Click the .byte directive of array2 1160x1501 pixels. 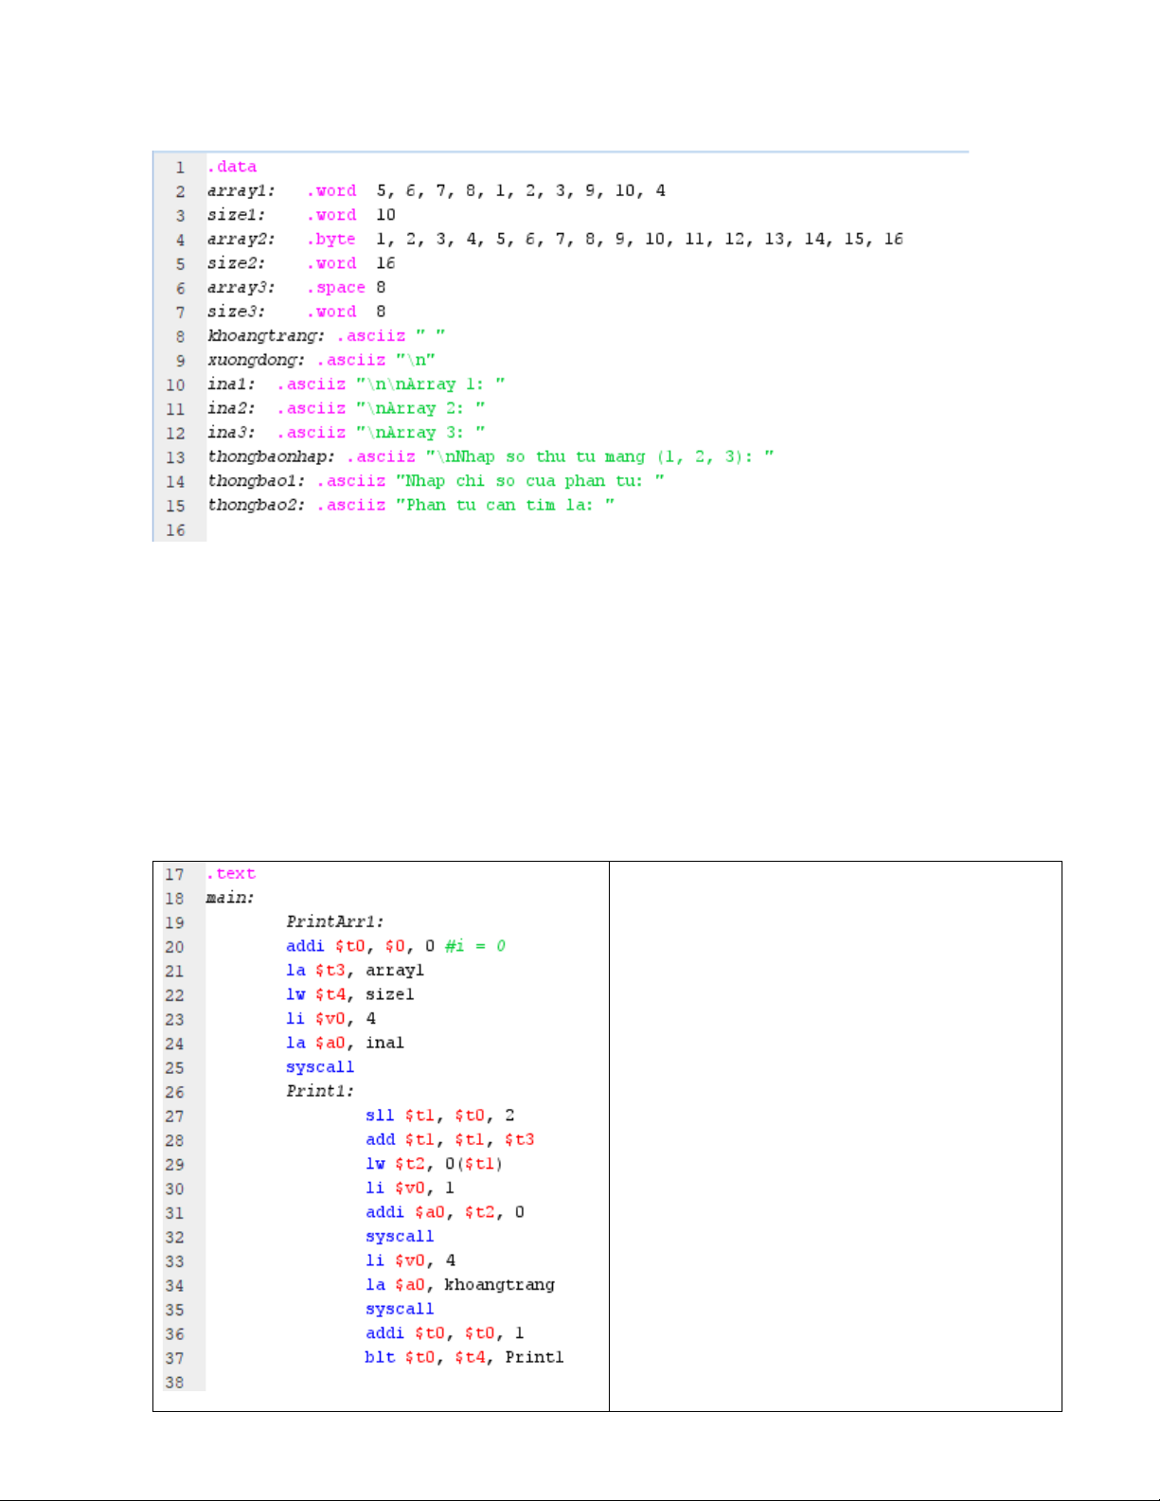(331, 240)
